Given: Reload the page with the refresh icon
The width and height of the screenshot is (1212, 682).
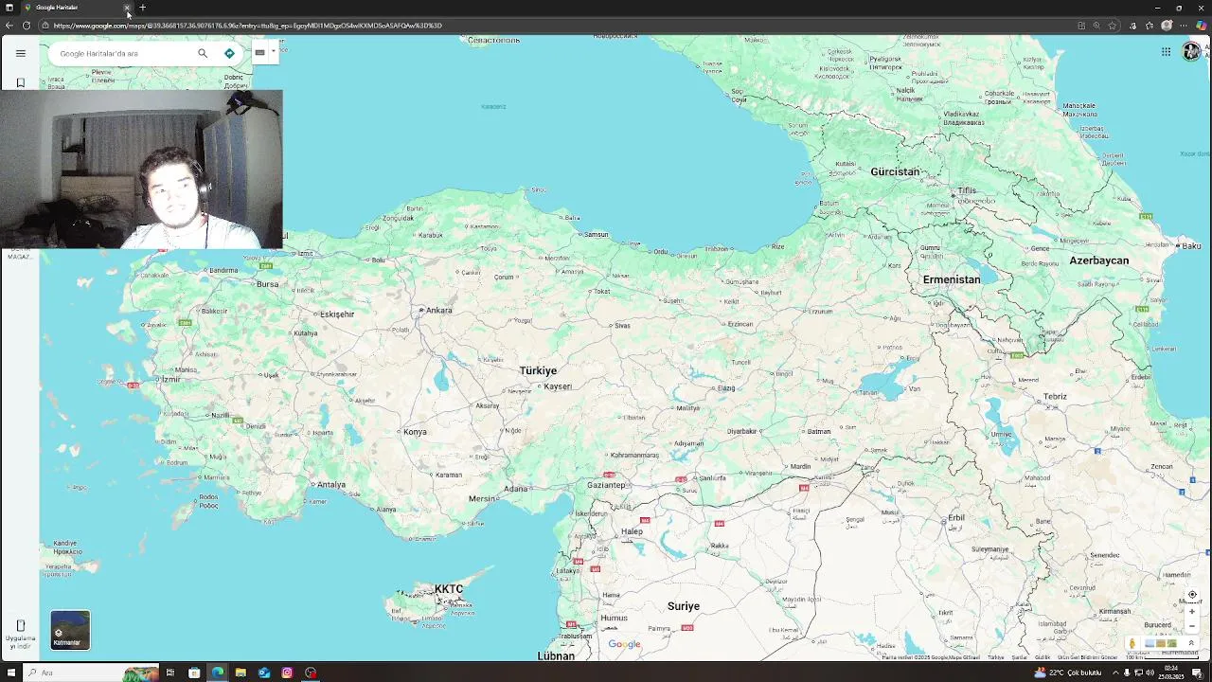Looking at the screenshot, I should click(26, 26).
